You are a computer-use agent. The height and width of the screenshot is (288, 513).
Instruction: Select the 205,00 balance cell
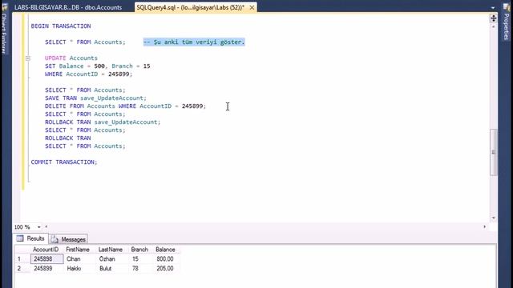pos(166,269)
